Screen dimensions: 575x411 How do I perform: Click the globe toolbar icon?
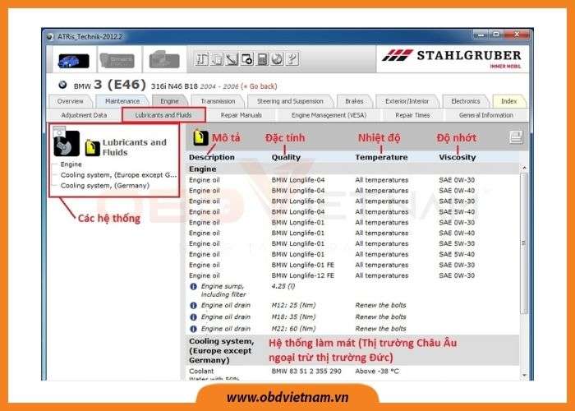point(277,59)
